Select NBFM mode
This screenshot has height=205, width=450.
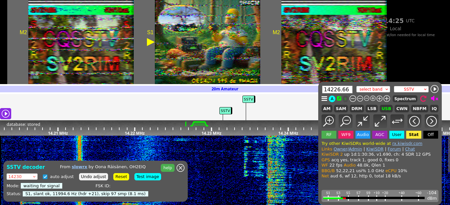pos(420,108)
